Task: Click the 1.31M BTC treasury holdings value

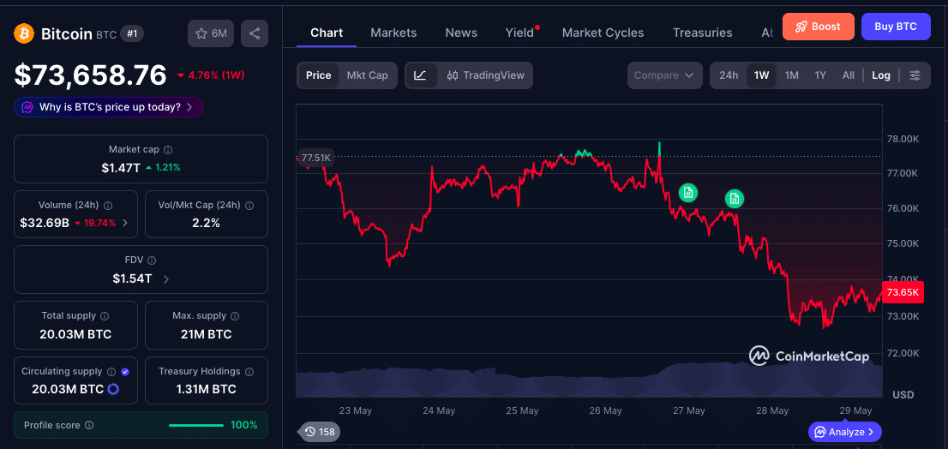Action: pos(207,389)
